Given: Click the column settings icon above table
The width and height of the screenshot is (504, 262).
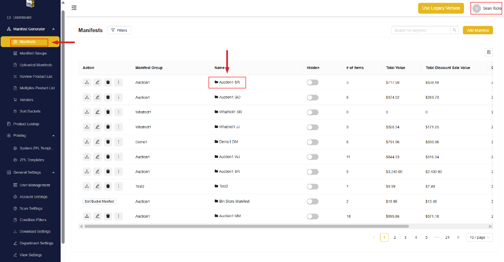Looking at the screenshot, I should point(489,52).
